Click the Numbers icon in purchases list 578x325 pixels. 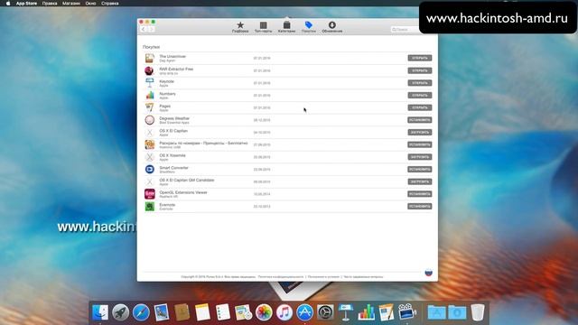tap(149, 95)
